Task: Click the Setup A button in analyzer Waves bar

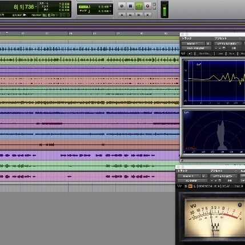Action: (x=204, y=54)
